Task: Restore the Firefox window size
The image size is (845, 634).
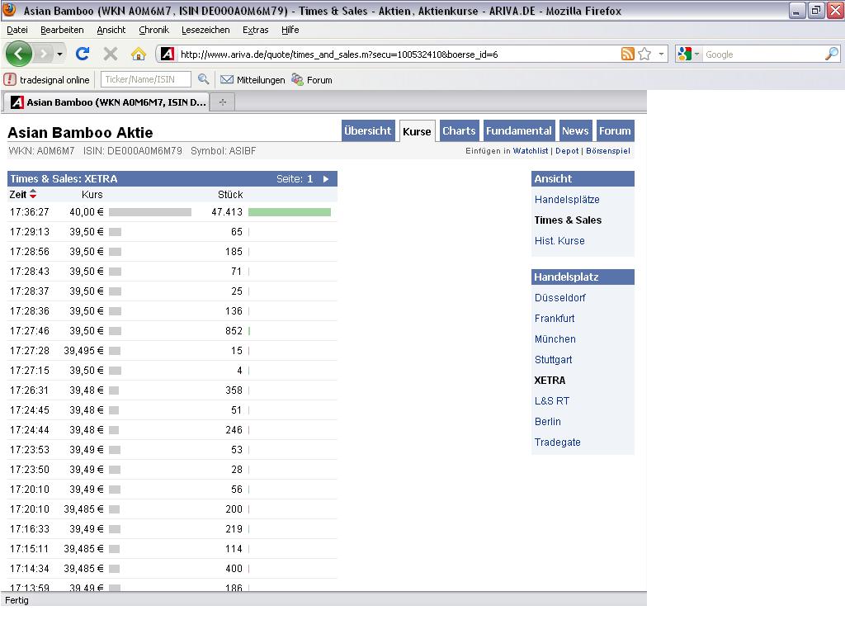Action: coord(816,10)
